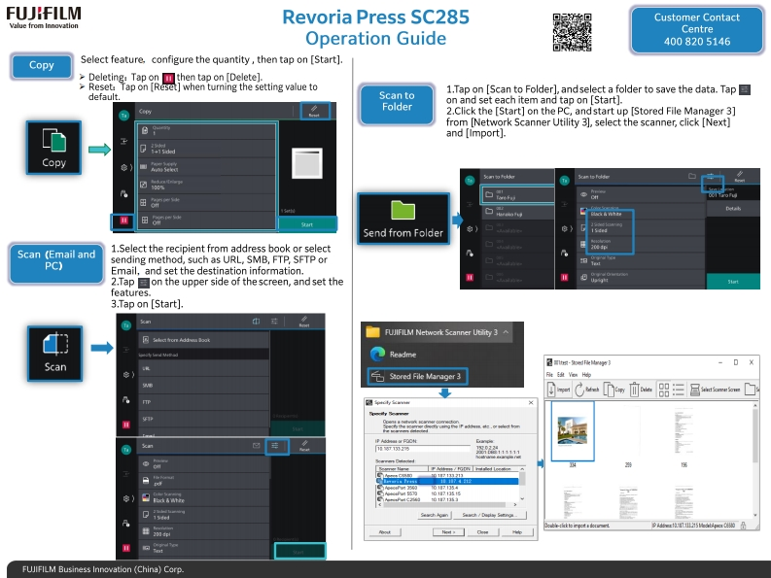This screenshot has height=578, width=771.
Task: Switch to list view in Stored File Manager
Action: [679, 390]
